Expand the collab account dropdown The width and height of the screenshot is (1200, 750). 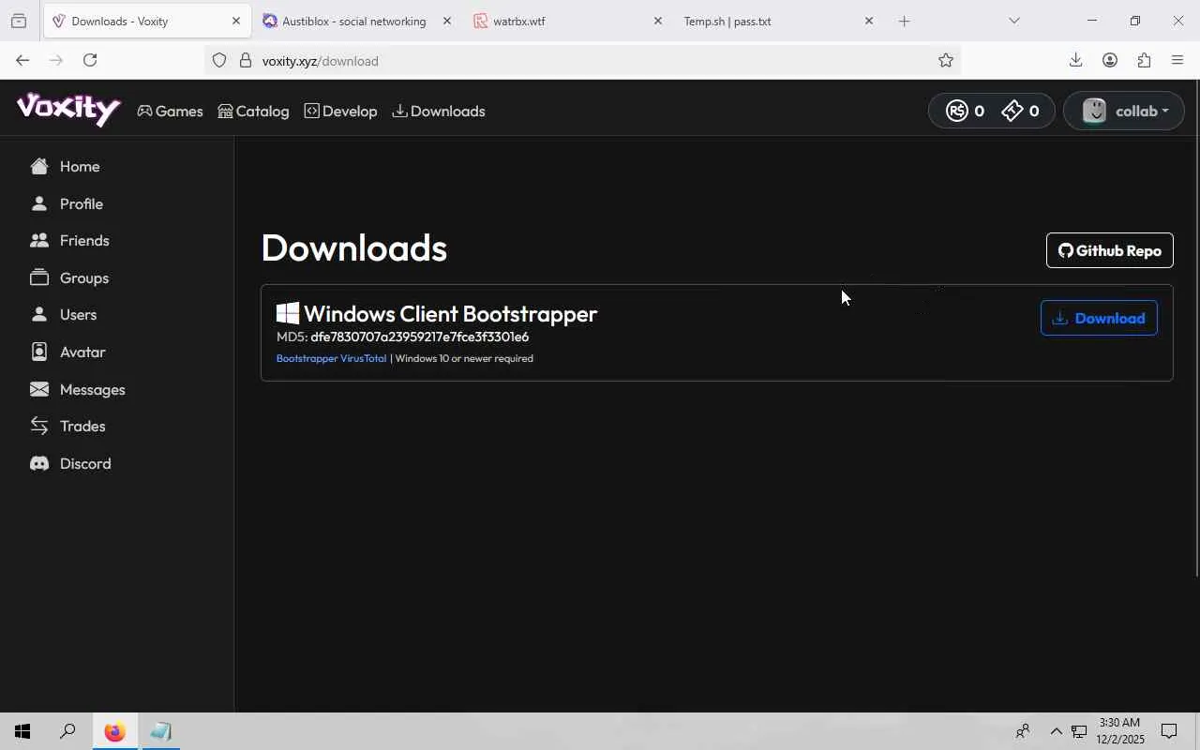coord(1124,111)
